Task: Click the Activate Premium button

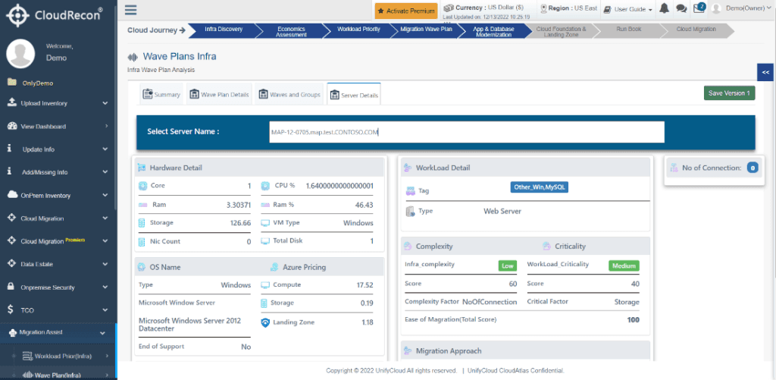Action: click(406, 11)
